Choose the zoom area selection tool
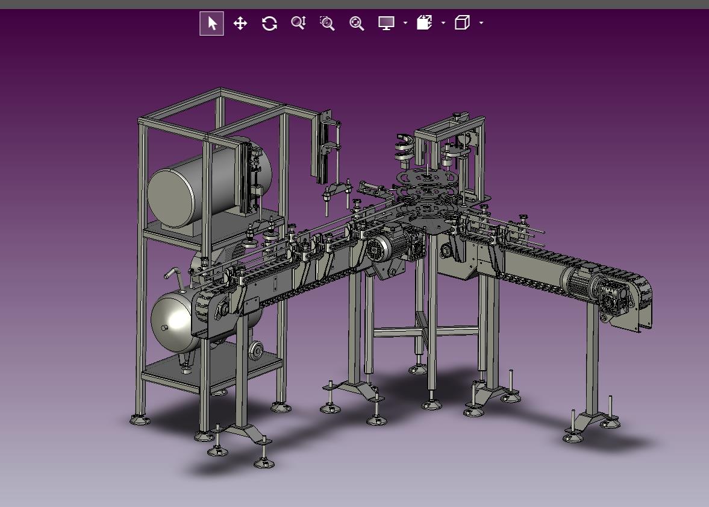This screenshot has width=709, height=507. click(x=327, y=23)
